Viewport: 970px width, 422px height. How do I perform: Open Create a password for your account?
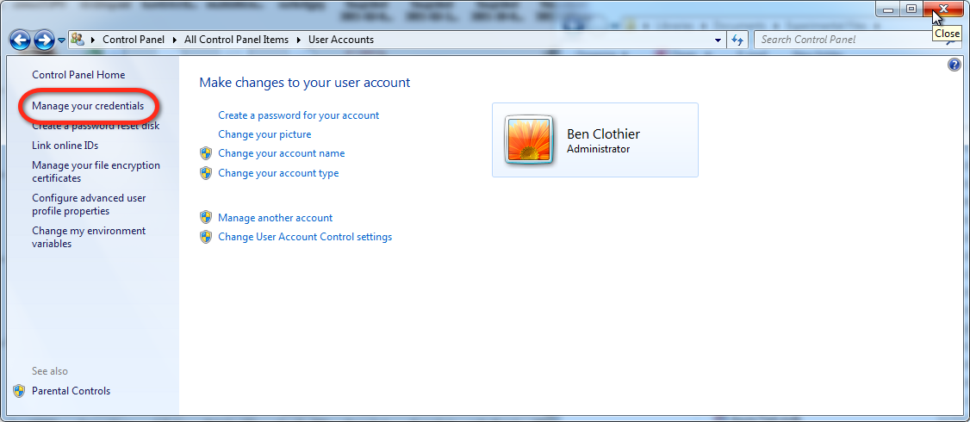(299, 115)
